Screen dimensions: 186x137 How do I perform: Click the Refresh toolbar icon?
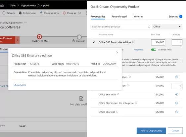coord(4,13)
